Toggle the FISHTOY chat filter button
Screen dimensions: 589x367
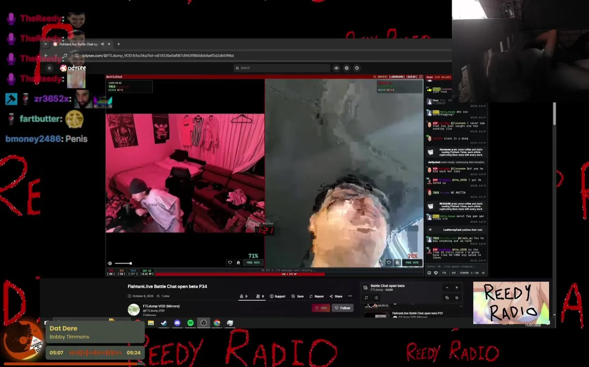pyautogui.click(x=464, y=273)
